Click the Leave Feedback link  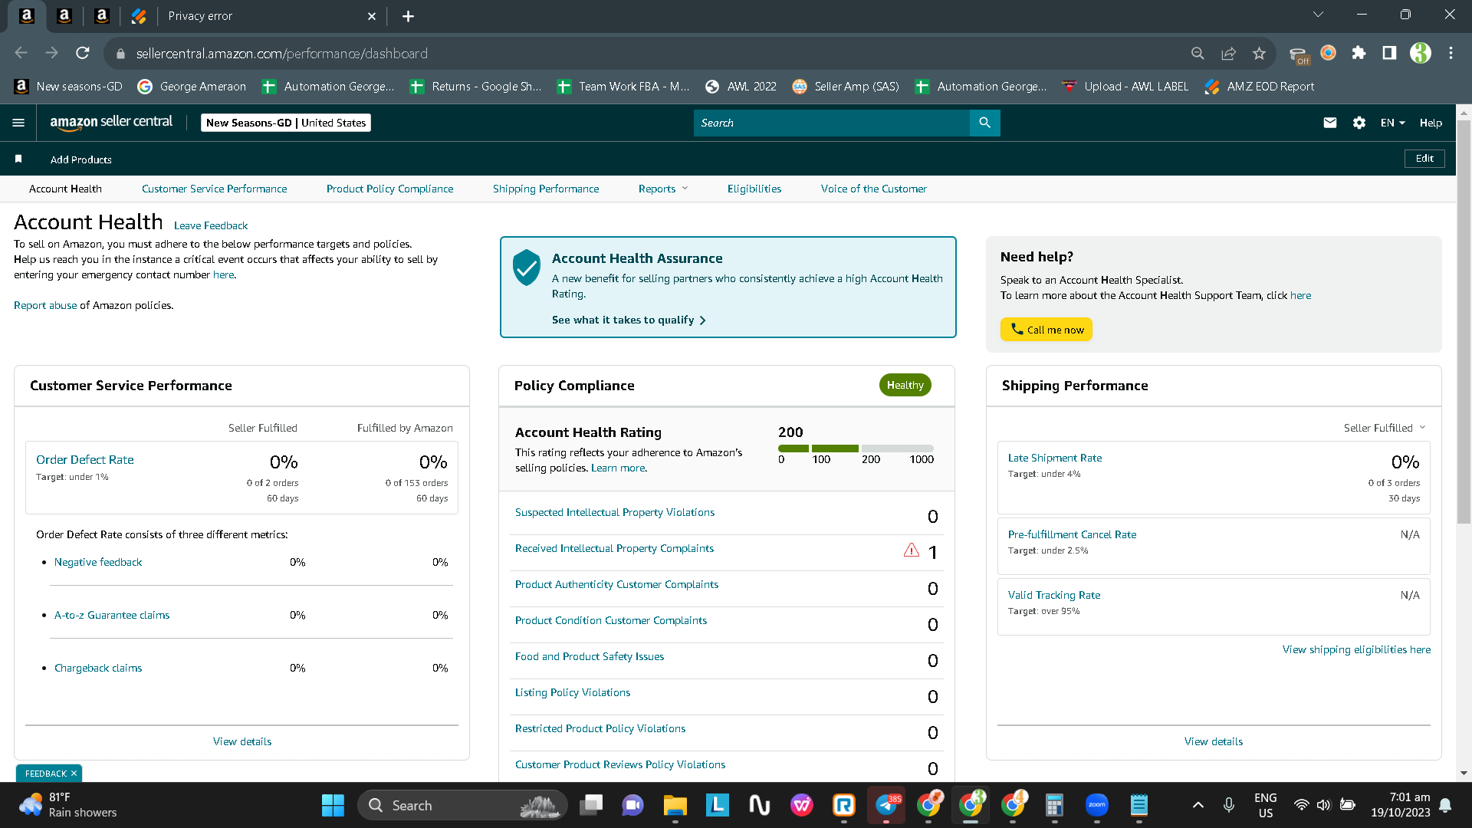211,225
